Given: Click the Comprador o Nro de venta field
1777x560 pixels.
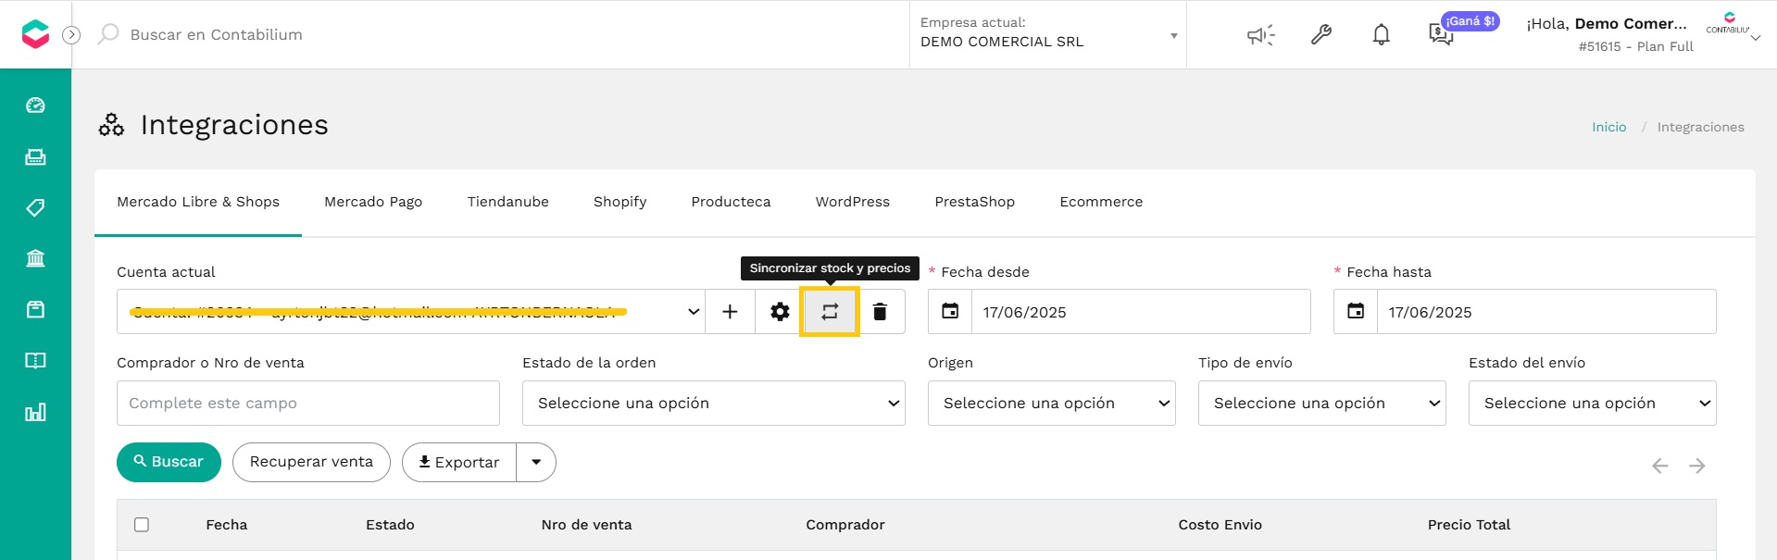Looking at the screenshot, I should click(307, 404).
